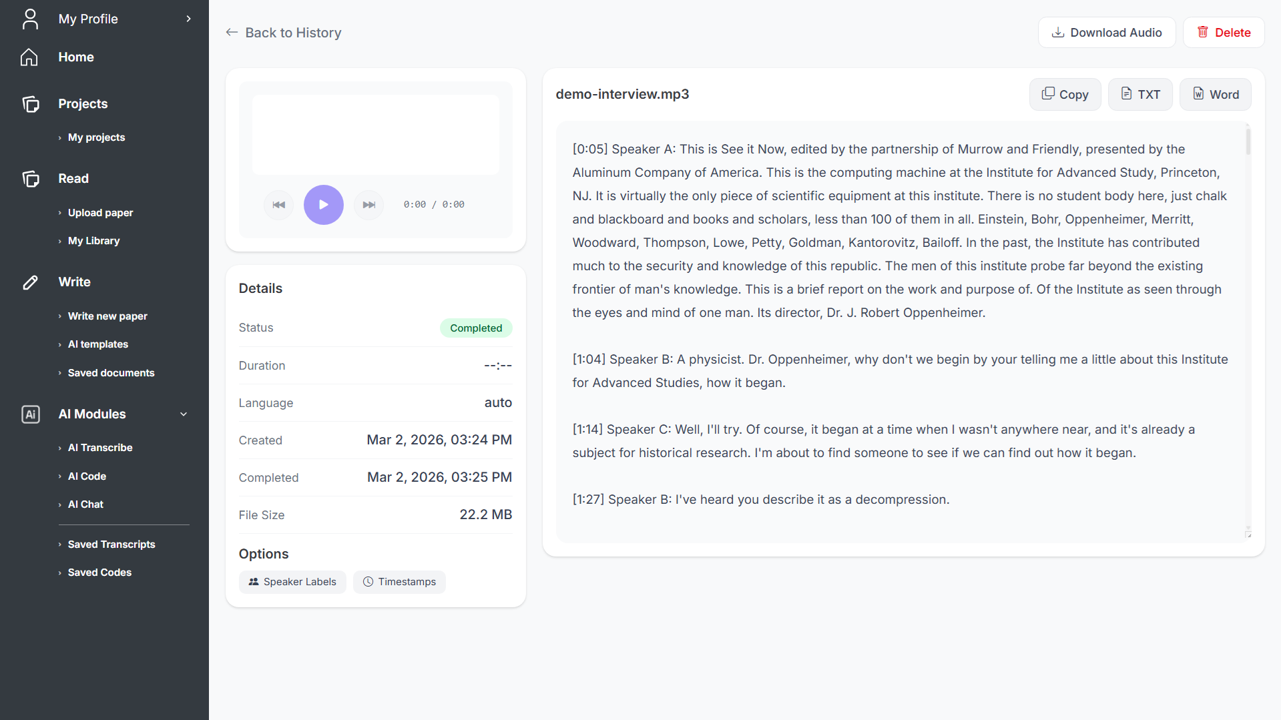Export transcript as TXT
The width and height of the screenshot is (1281, 720).
tap(1140, 94)
